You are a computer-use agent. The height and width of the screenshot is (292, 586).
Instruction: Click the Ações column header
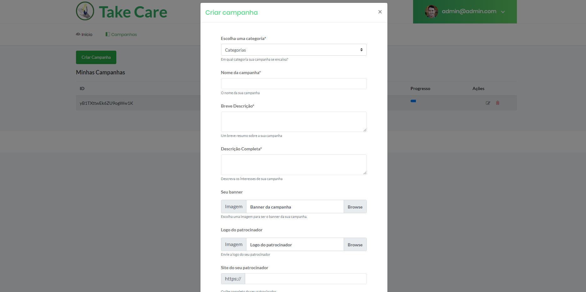[x=478, y=88]
